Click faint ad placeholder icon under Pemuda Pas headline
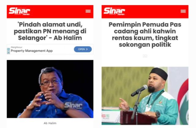 [145, 56]
